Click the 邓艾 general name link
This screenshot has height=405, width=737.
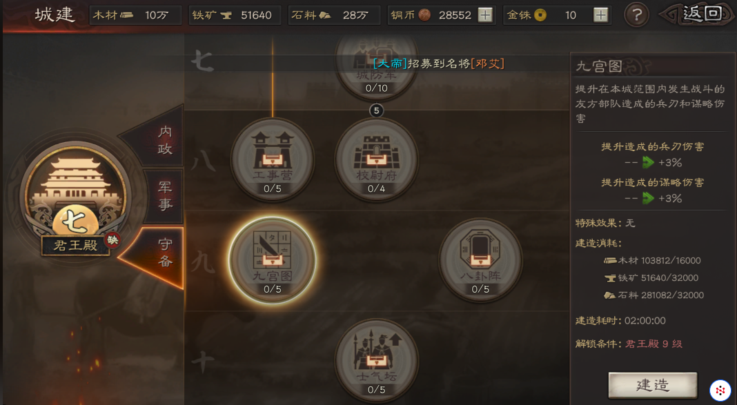(487, 63)
